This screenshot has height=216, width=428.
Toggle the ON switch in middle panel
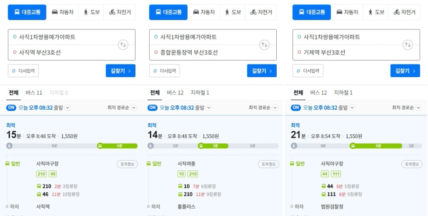(152, 108)
